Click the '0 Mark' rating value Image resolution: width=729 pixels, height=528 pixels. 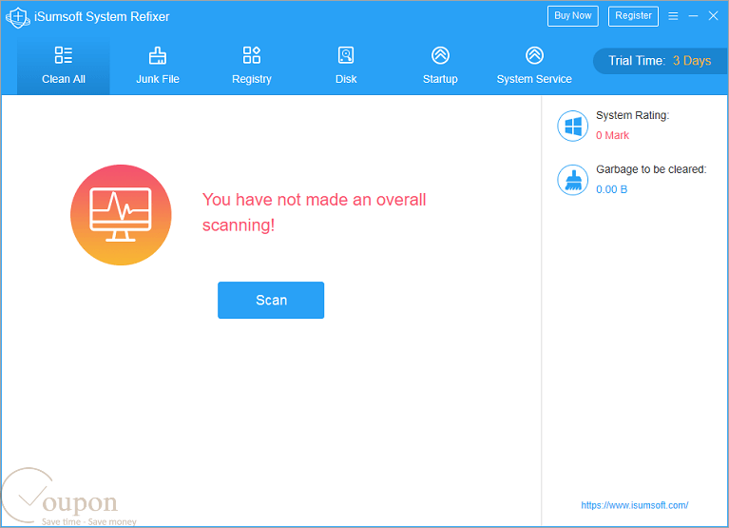tap(612, 135)
